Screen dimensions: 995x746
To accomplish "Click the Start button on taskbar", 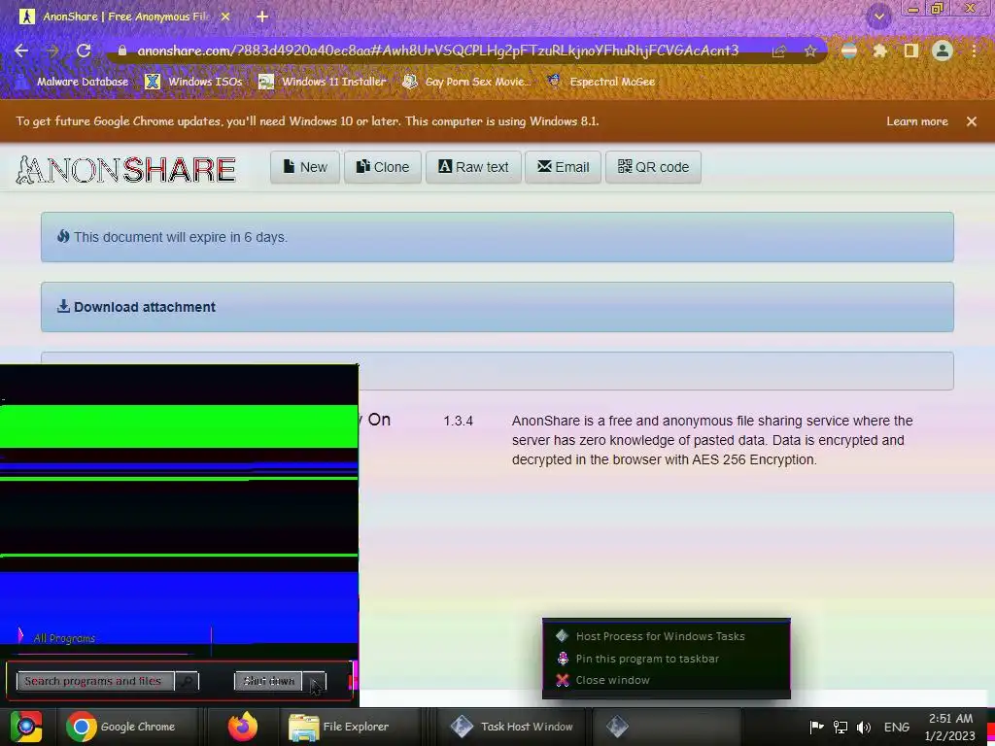I will pos(26,727).
